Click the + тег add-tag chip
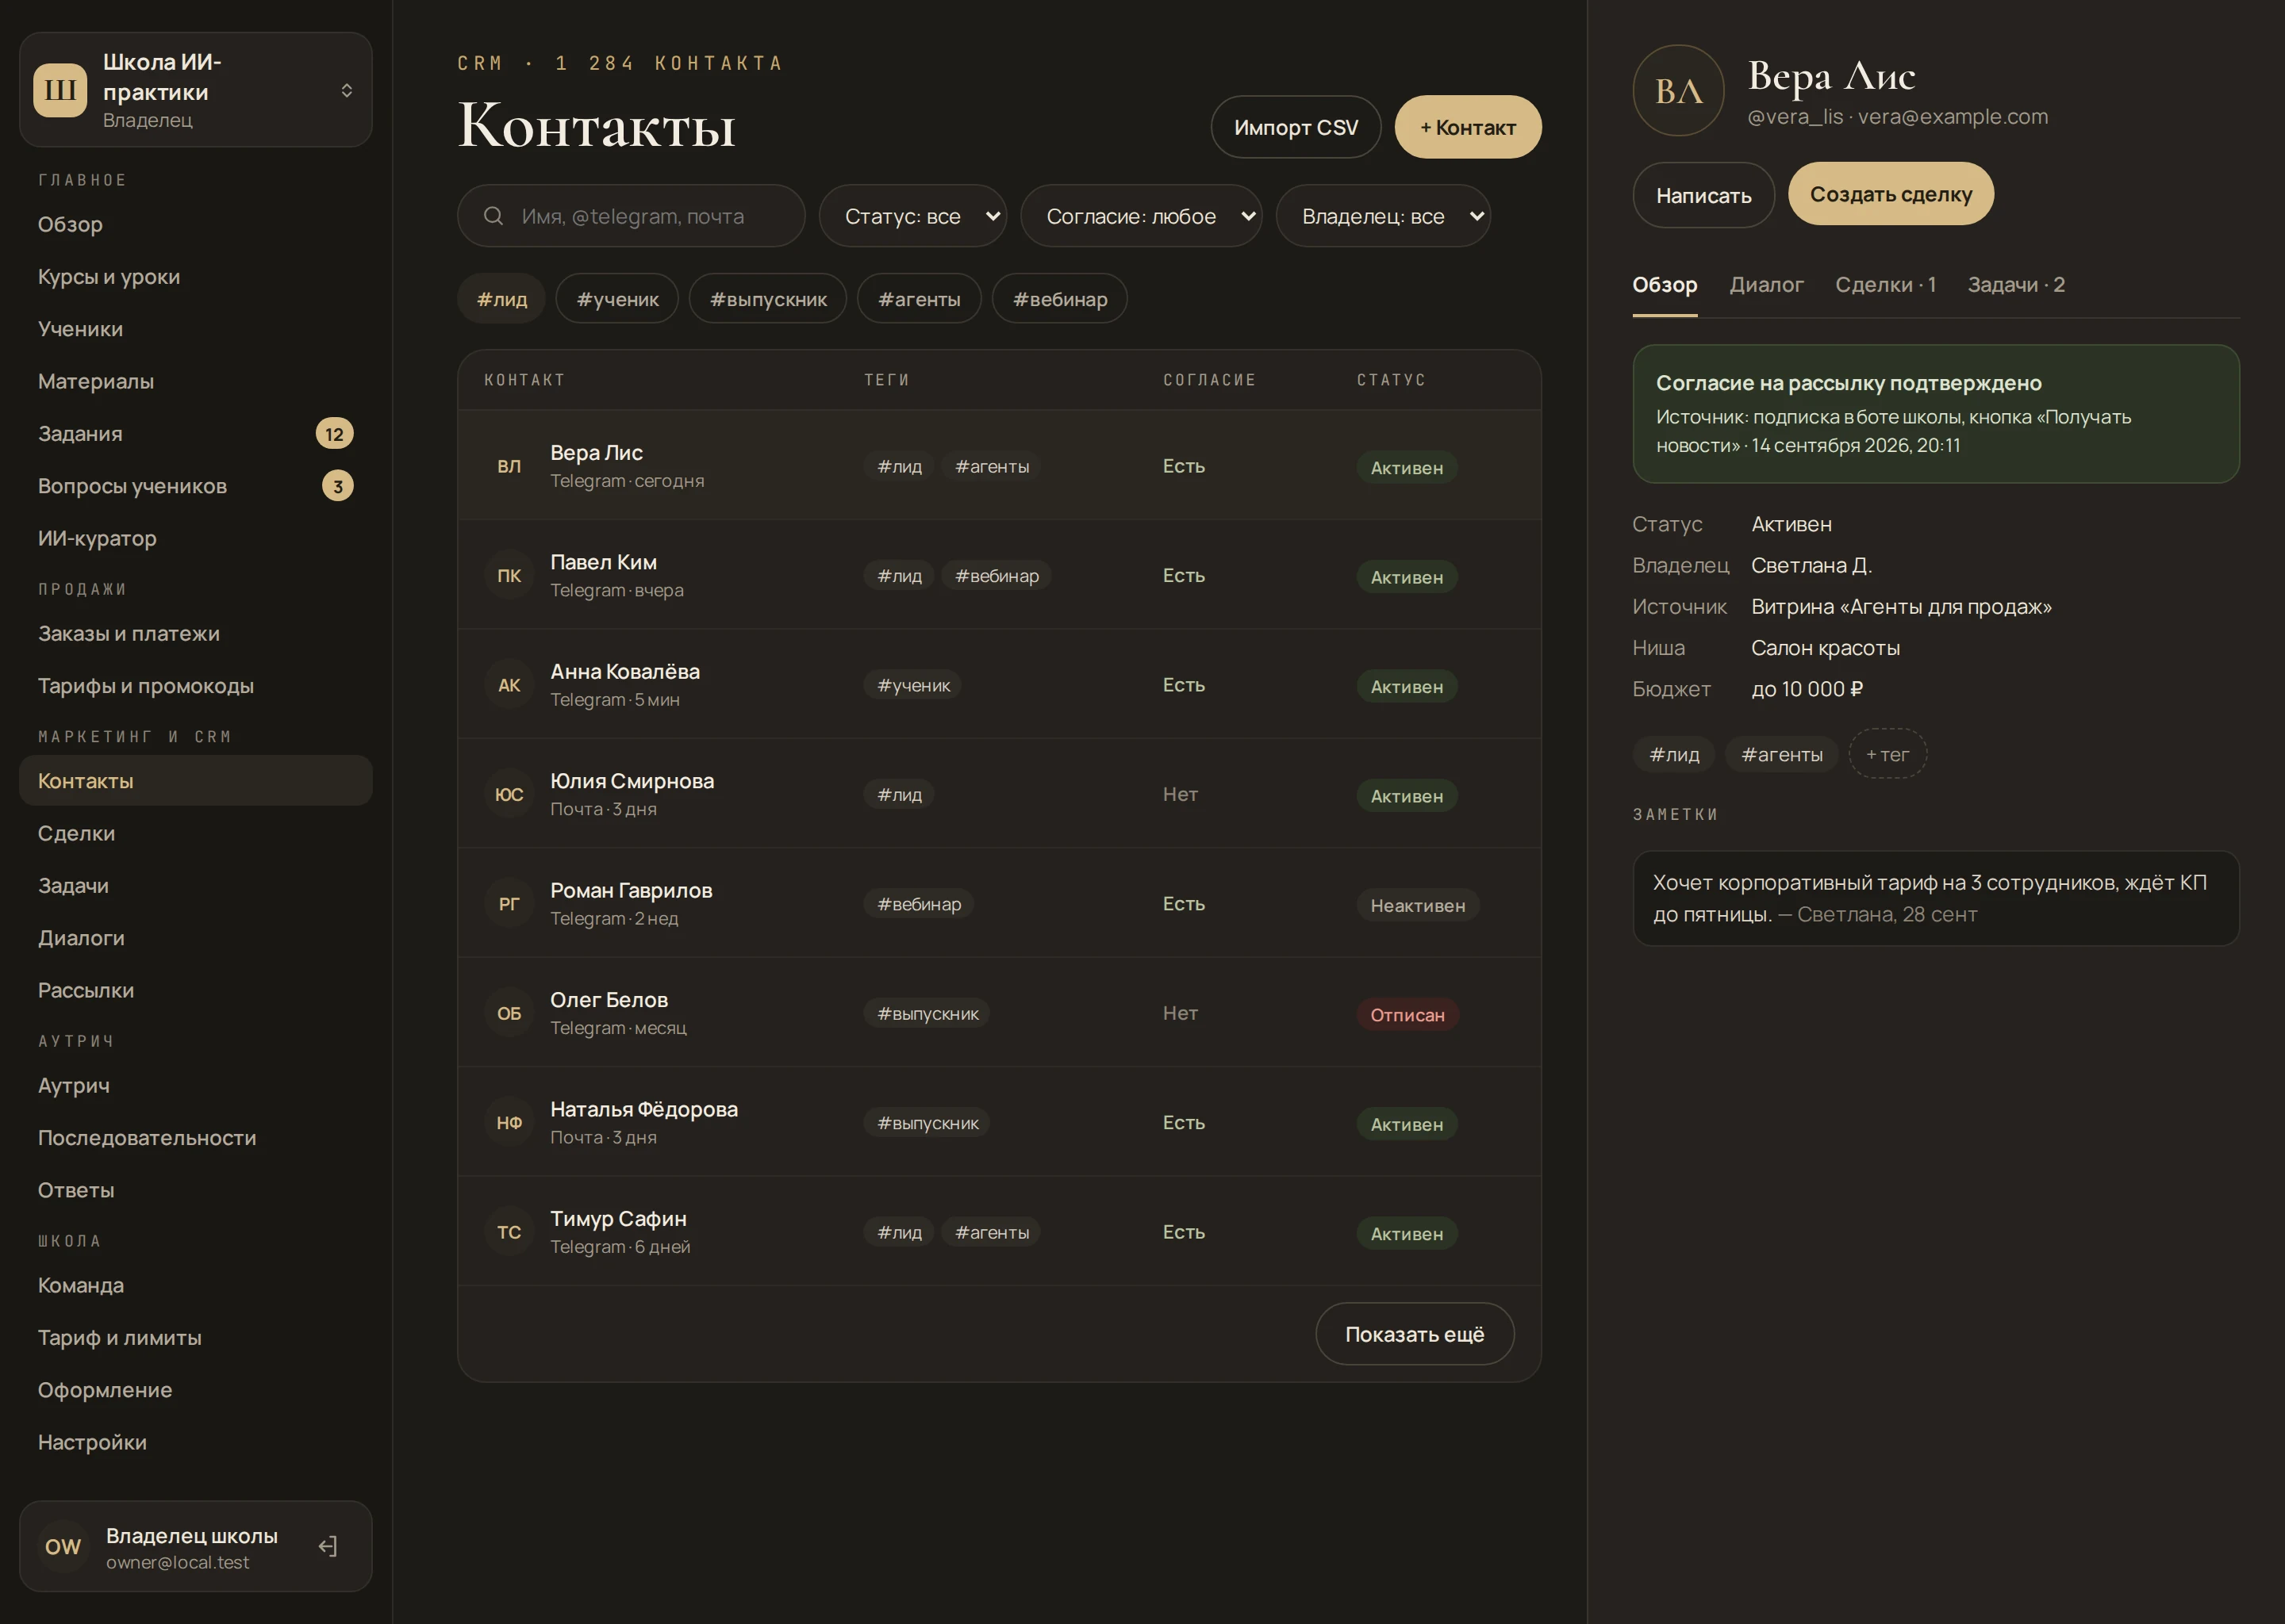Viewport: 2285px width, 1624px height. [x=1888, y=754]
